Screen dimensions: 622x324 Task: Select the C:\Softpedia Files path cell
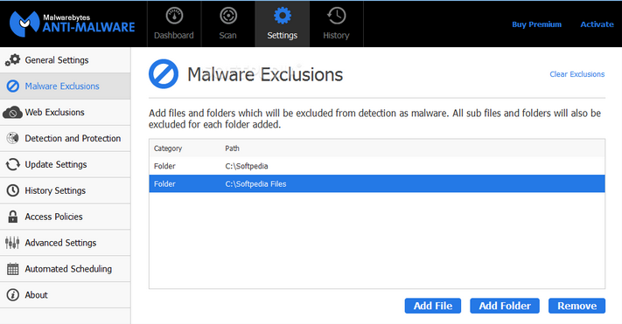[x=255, y=183]
